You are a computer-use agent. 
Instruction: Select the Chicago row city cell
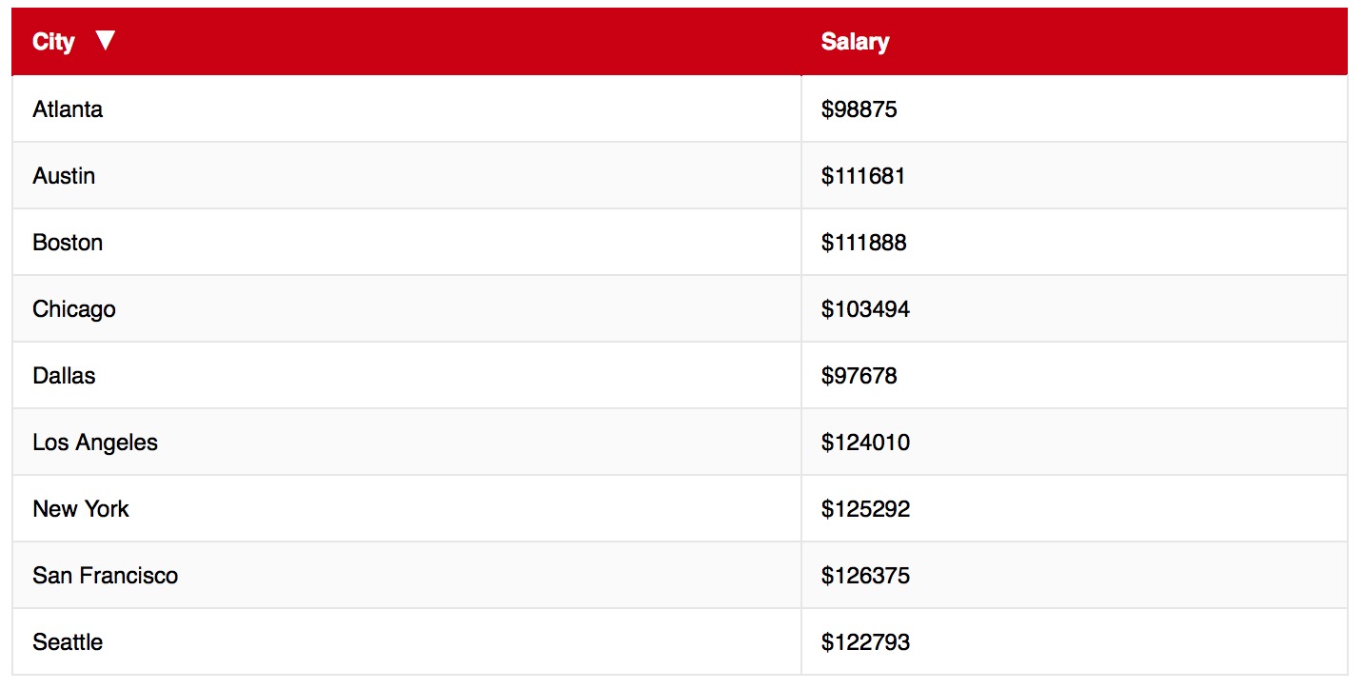click(74, 309)
